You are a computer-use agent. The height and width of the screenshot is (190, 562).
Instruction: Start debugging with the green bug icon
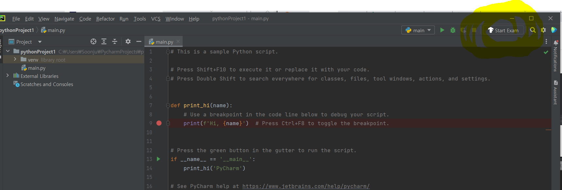click(453, 30)
